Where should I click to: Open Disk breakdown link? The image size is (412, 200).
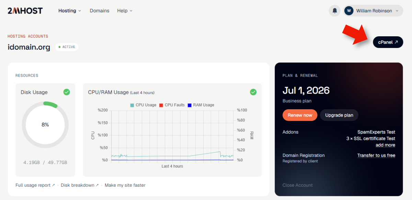click(x=80, y=185)
